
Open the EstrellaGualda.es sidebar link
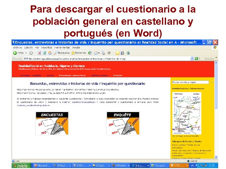(180, 89)
